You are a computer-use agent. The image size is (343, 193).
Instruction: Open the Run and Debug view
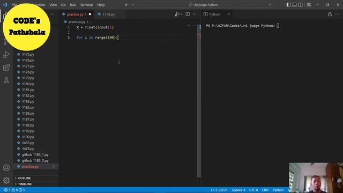coord(6,55)
